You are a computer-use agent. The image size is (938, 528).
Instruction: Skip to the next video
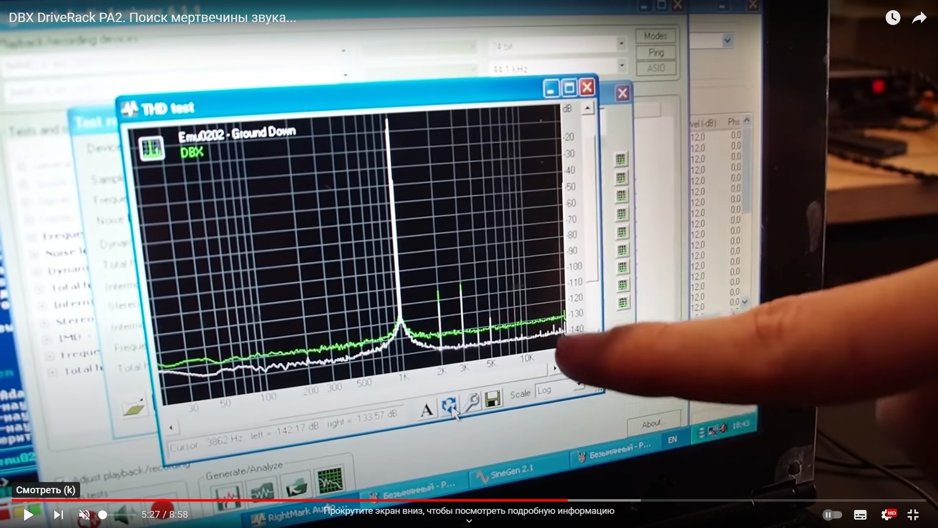click(x=58, y=514)
